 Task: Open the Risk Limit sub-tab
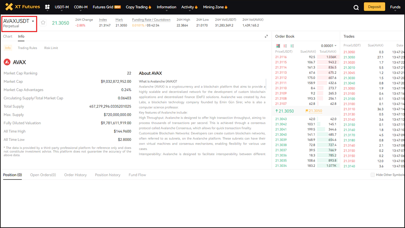51,48
